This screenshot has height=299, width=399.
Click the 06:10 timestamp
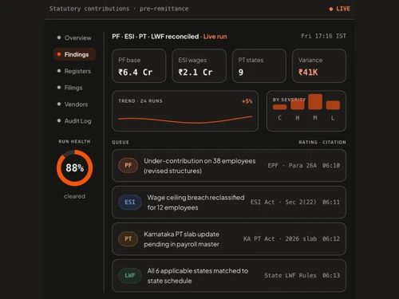331,166
